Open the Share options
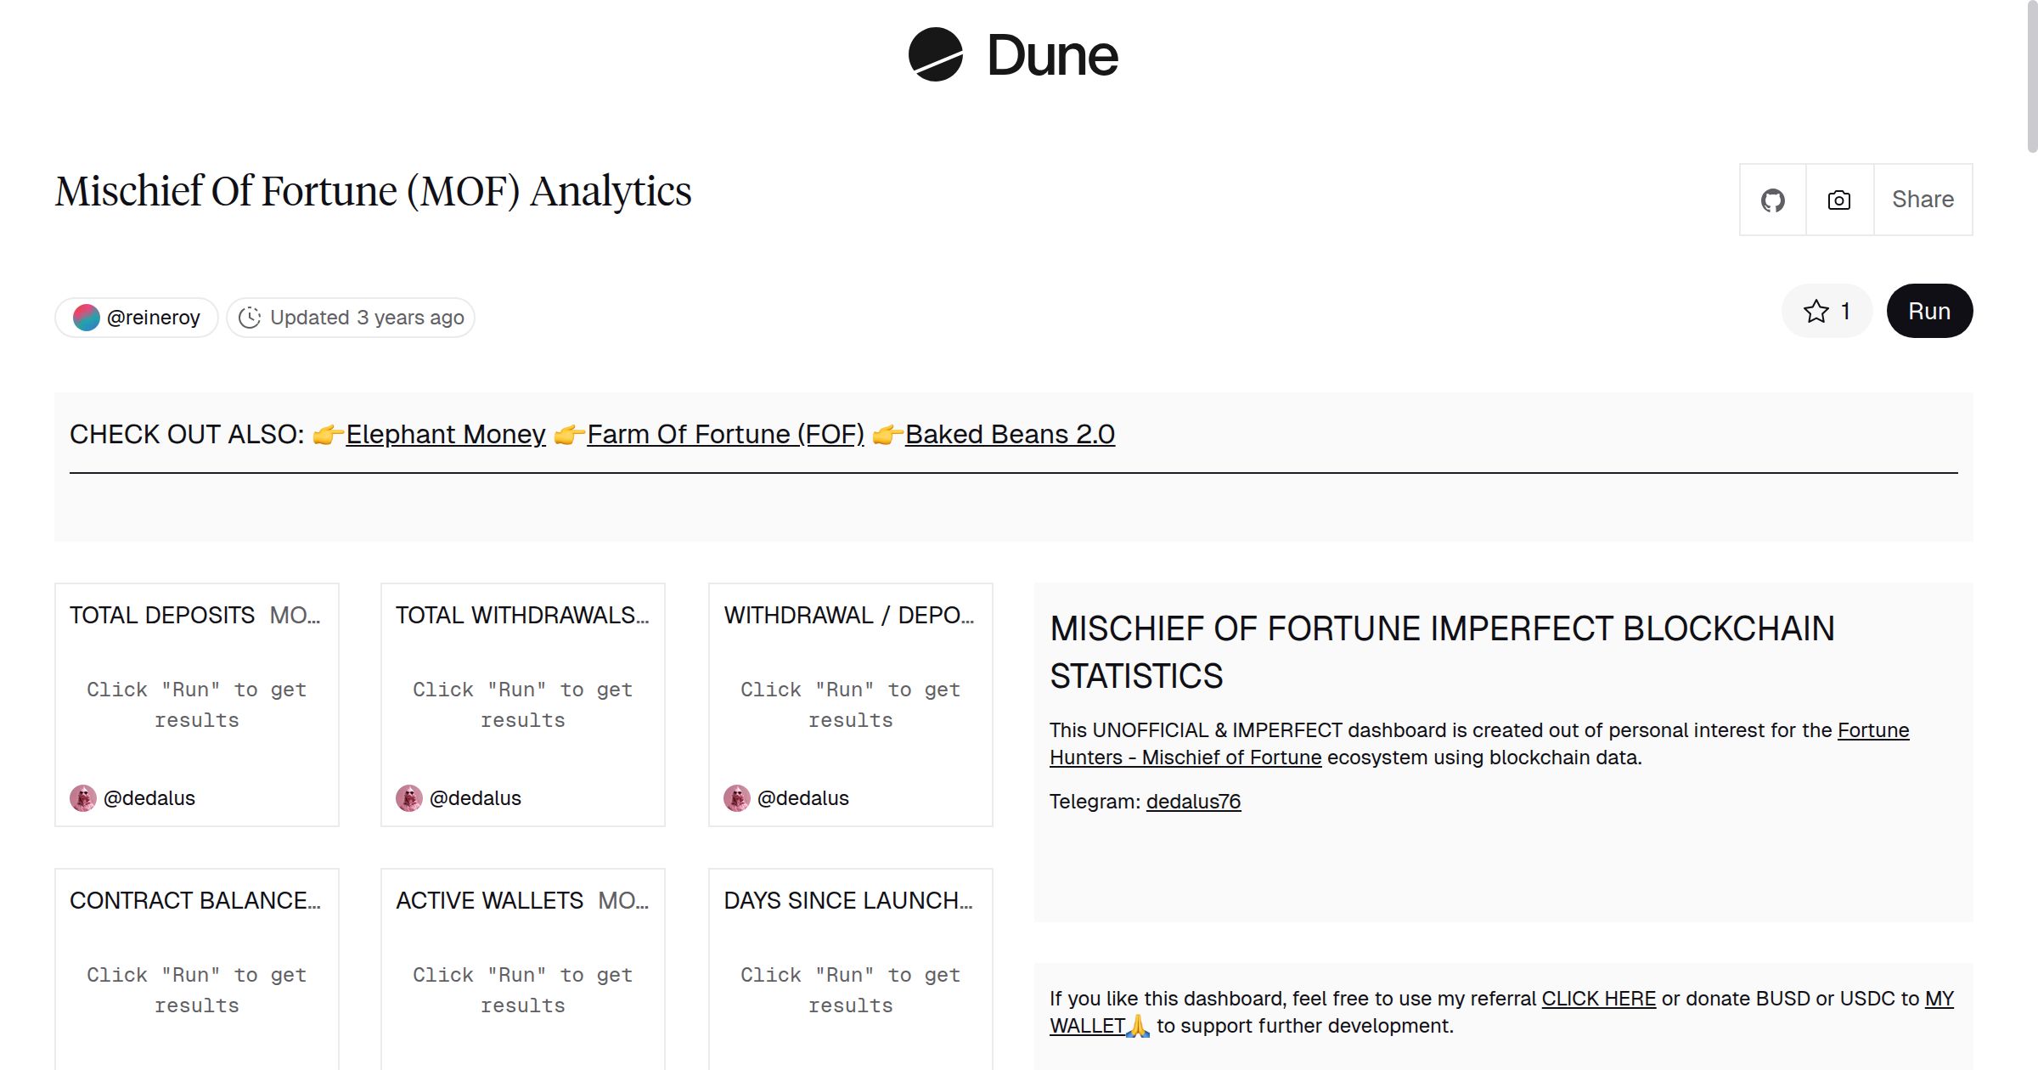Image resolution: width=2038 pixels, height=1070 pixels. click(1923, 199)
